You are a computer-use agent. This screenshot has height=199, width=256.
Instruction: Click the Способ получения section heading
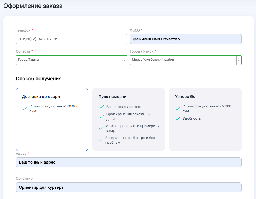click(x=39, y=78)
